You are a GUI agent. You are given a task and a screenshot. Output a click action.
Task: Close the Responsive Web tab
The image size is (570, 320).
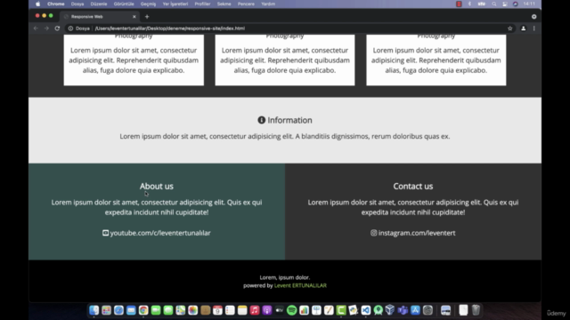pos(134,17)
